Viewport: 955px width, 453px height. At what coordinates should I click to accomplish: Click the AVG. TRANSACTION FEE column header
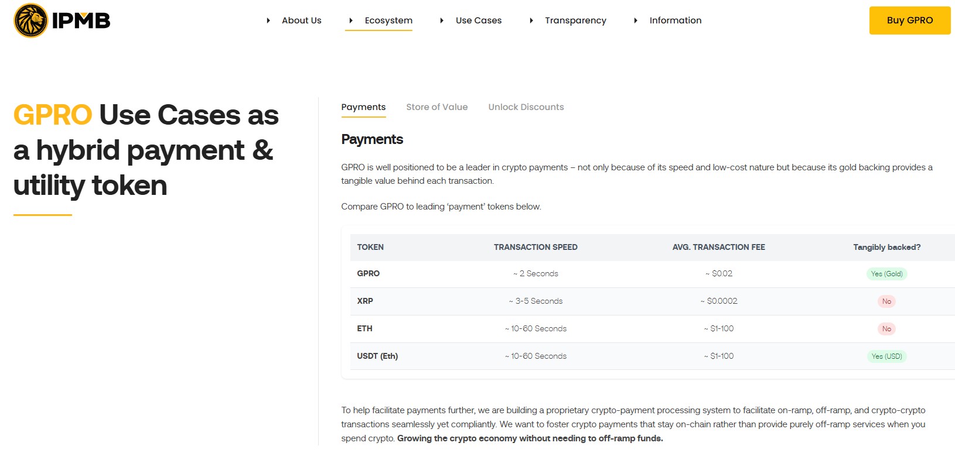[719, 247]
